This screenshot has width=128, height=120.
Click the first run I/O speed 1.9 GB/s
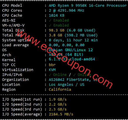pyautogui.click(x=58, y=100)
